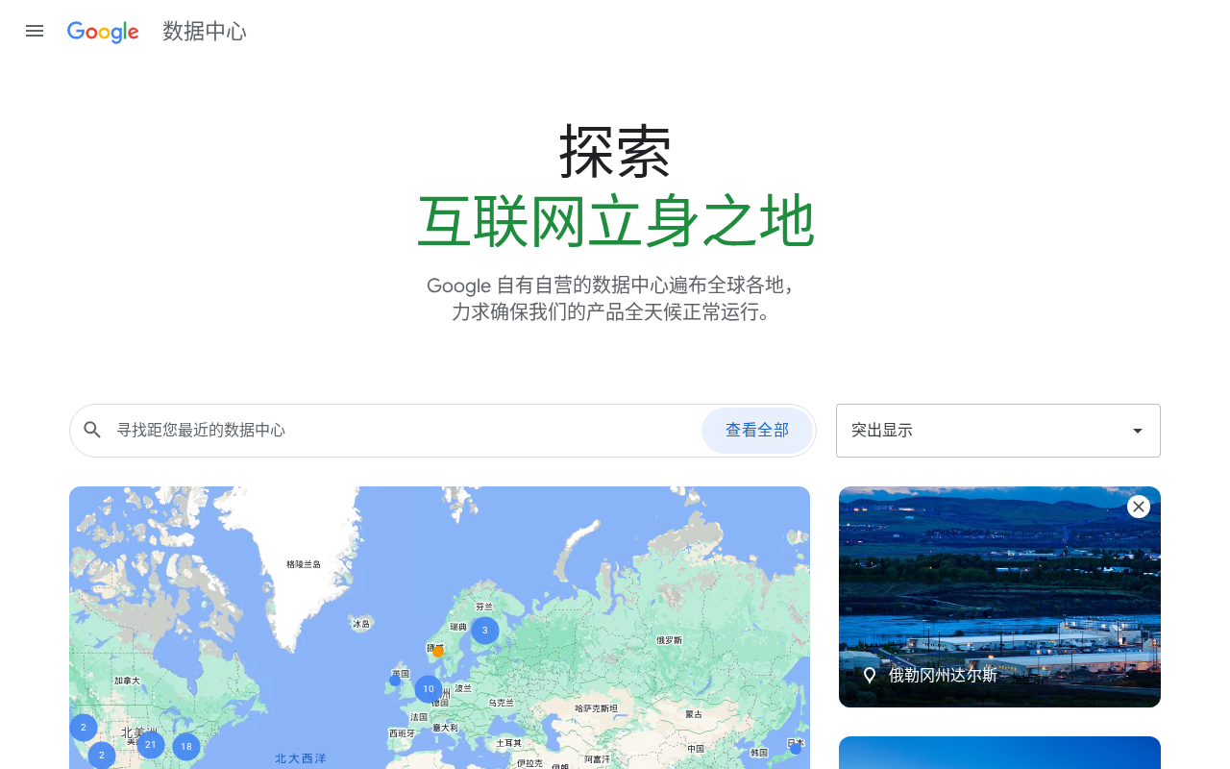Image resolution: width=1230 pixels, height=769 pixels.
Task: Click the blue marker over the UK
Action: pyautogui.click(x=395, y=681)
